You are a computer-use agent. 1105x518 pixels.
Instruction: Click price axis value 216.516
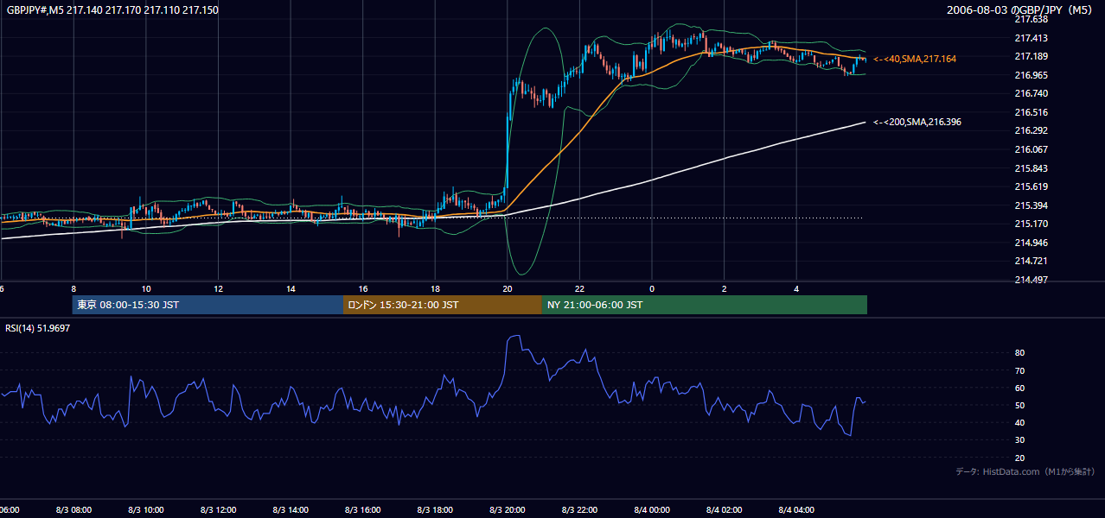(1031, 112)
